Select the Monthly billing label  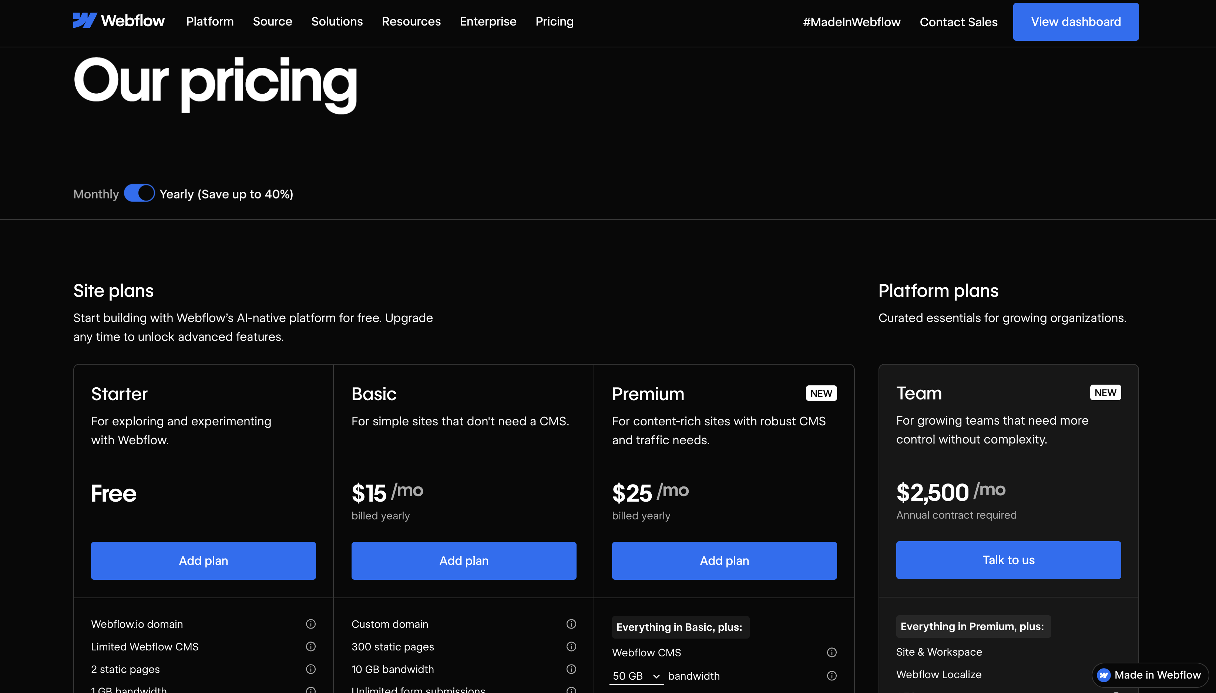[x=96, y=194]
